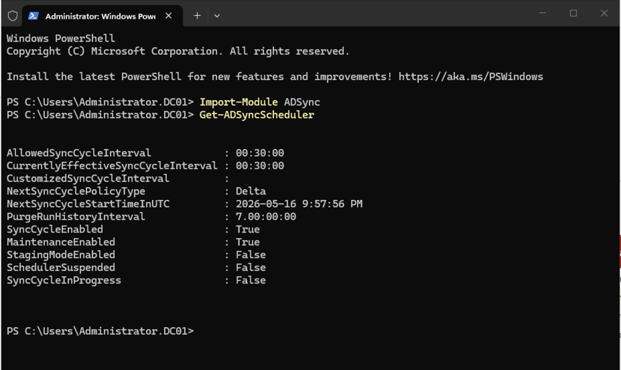Click the https://aka.ms/PSWindows link
The image size is (621, 370).
tap(471, 77)
